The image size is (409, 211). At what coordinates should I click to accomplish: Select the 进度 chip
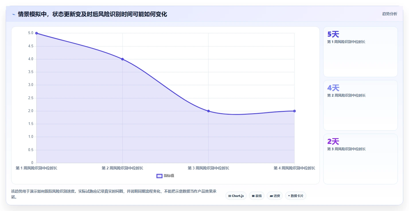pos(275,196)
